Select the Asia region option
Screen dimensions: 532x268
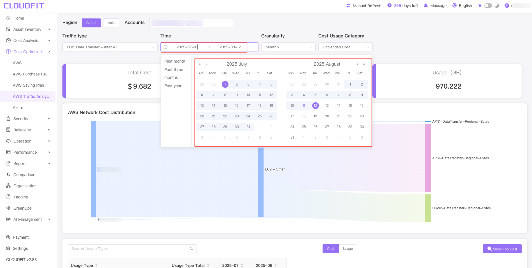(111, 23)
